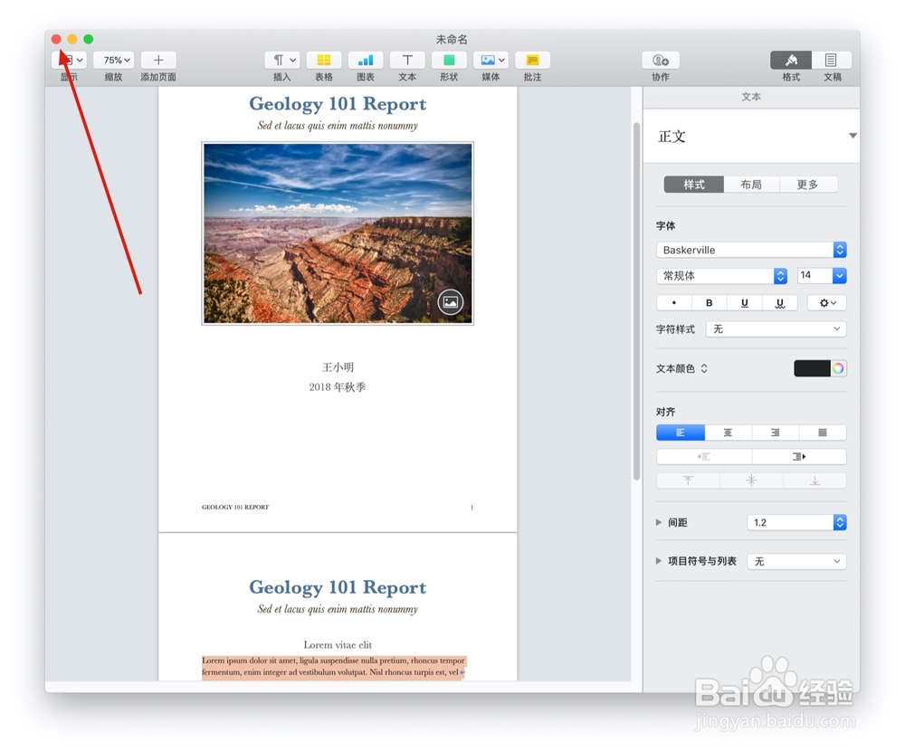Justify text alignment
905x752 pixels.
823,433
